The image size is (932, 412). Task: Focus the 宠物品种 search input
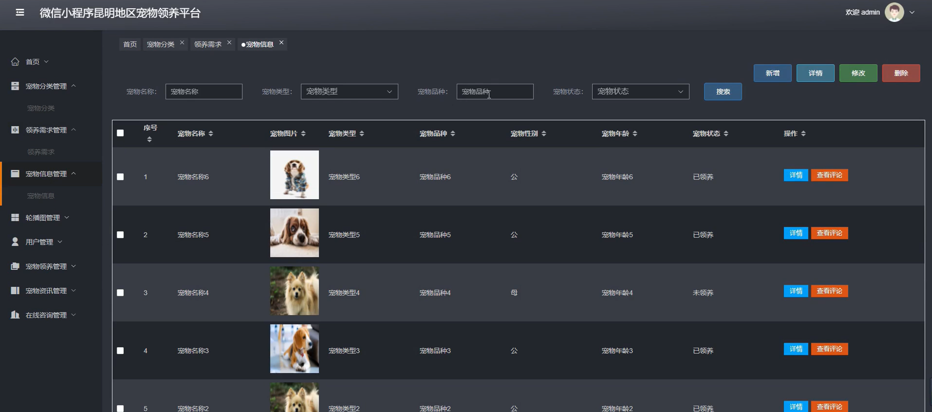pos(495,92)
